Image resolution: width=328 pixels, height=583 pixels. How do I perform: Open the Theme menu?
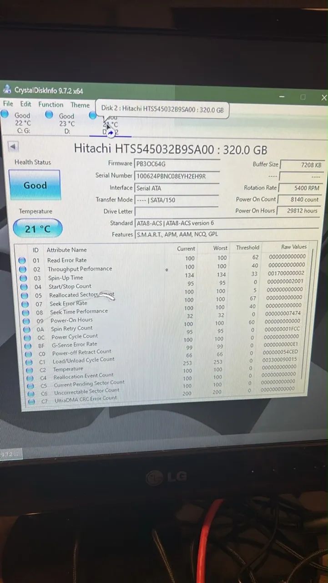coord(80,105)
